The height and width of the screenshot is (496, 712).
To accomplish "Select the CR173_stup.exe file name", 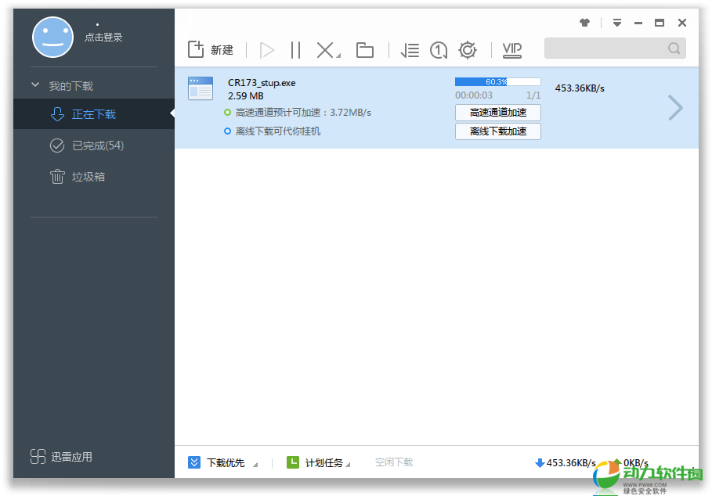I will coord(262,83).
